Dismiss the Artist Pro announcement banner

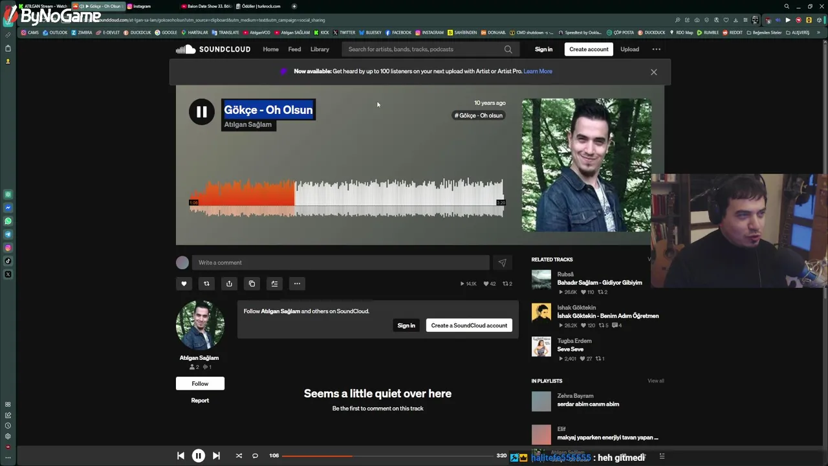click(653, 72)
